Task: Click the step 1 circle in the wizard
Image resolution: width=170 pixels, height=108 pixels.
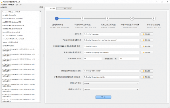Action: tap(57, 19)
